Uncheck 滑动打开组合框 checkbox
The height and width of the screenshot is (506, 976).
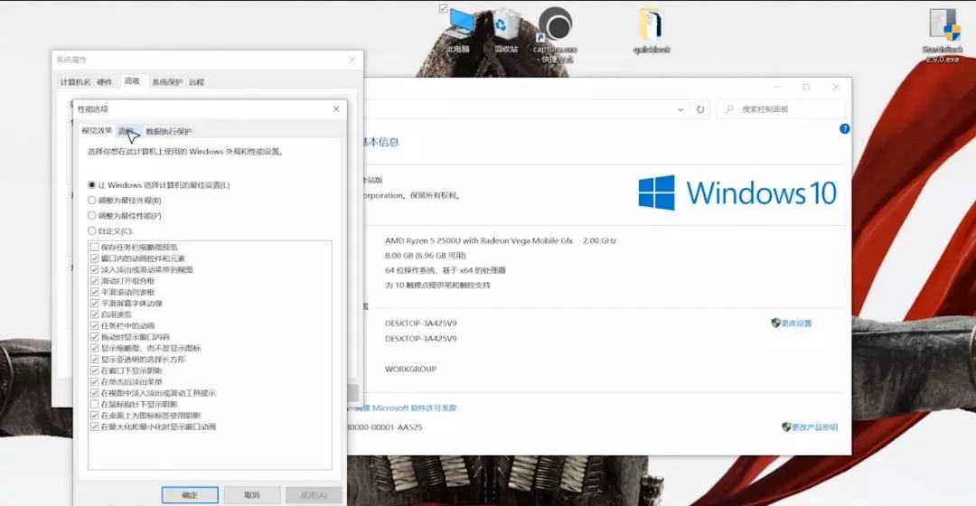[95, 281]
